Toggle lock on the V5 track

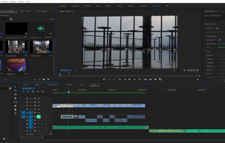click(x=27, y=98)
